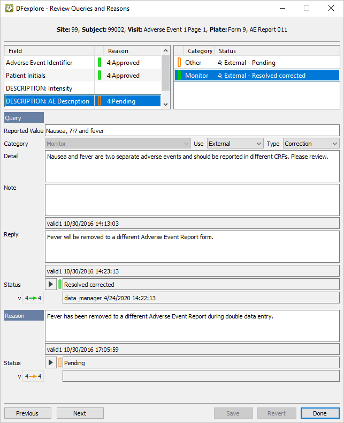The width and height of the screenshot is (344, 423).
Task: Click orange status marker in Other category row
Action: (x=179, y=63)
